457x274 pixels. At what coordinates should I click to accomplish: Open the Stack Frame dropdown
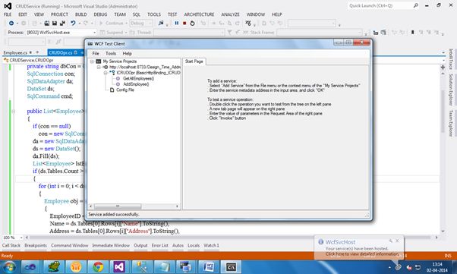tap(361, 33)
